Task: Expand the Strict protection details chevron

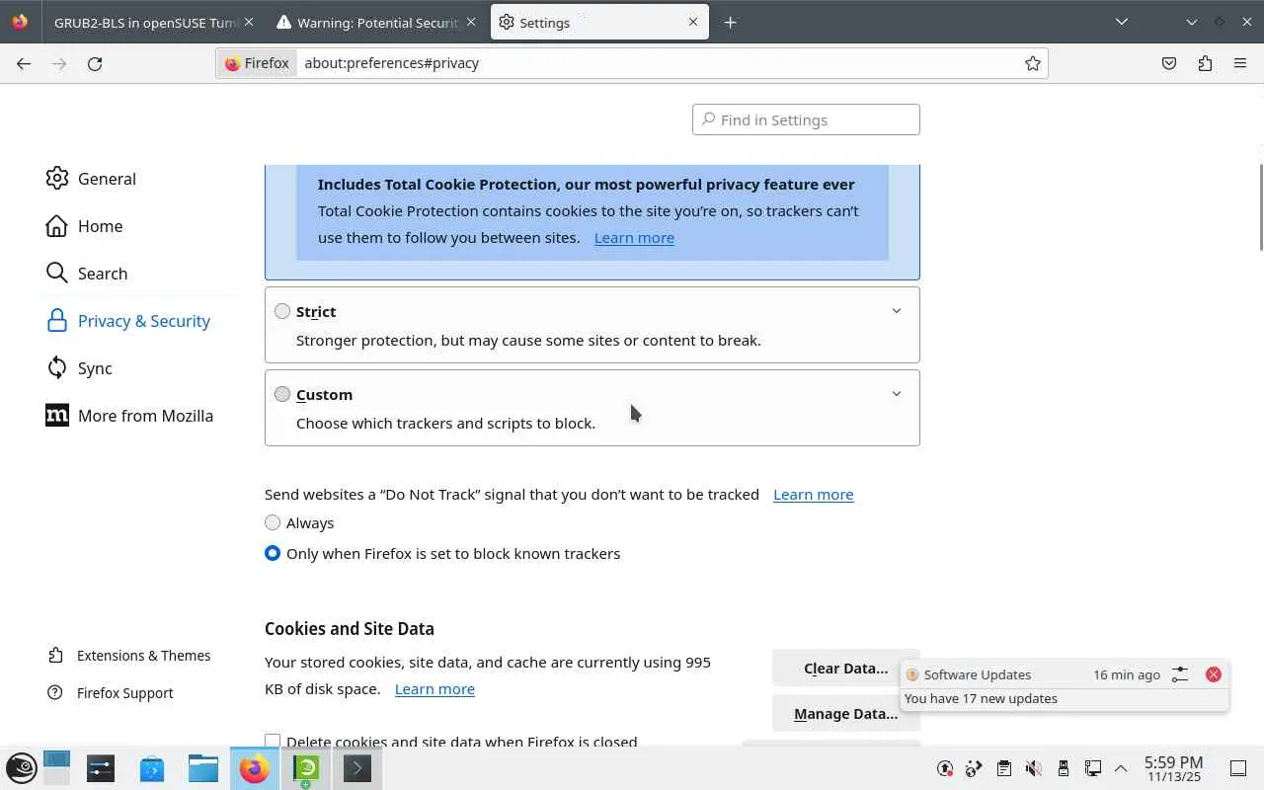Action: point(896,311)
